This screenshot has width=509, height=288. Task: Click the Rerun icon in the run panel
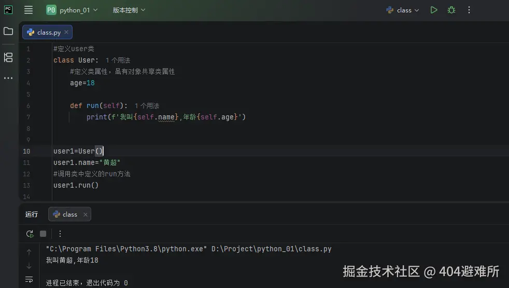pyautogui.click(x=30, y=234)
